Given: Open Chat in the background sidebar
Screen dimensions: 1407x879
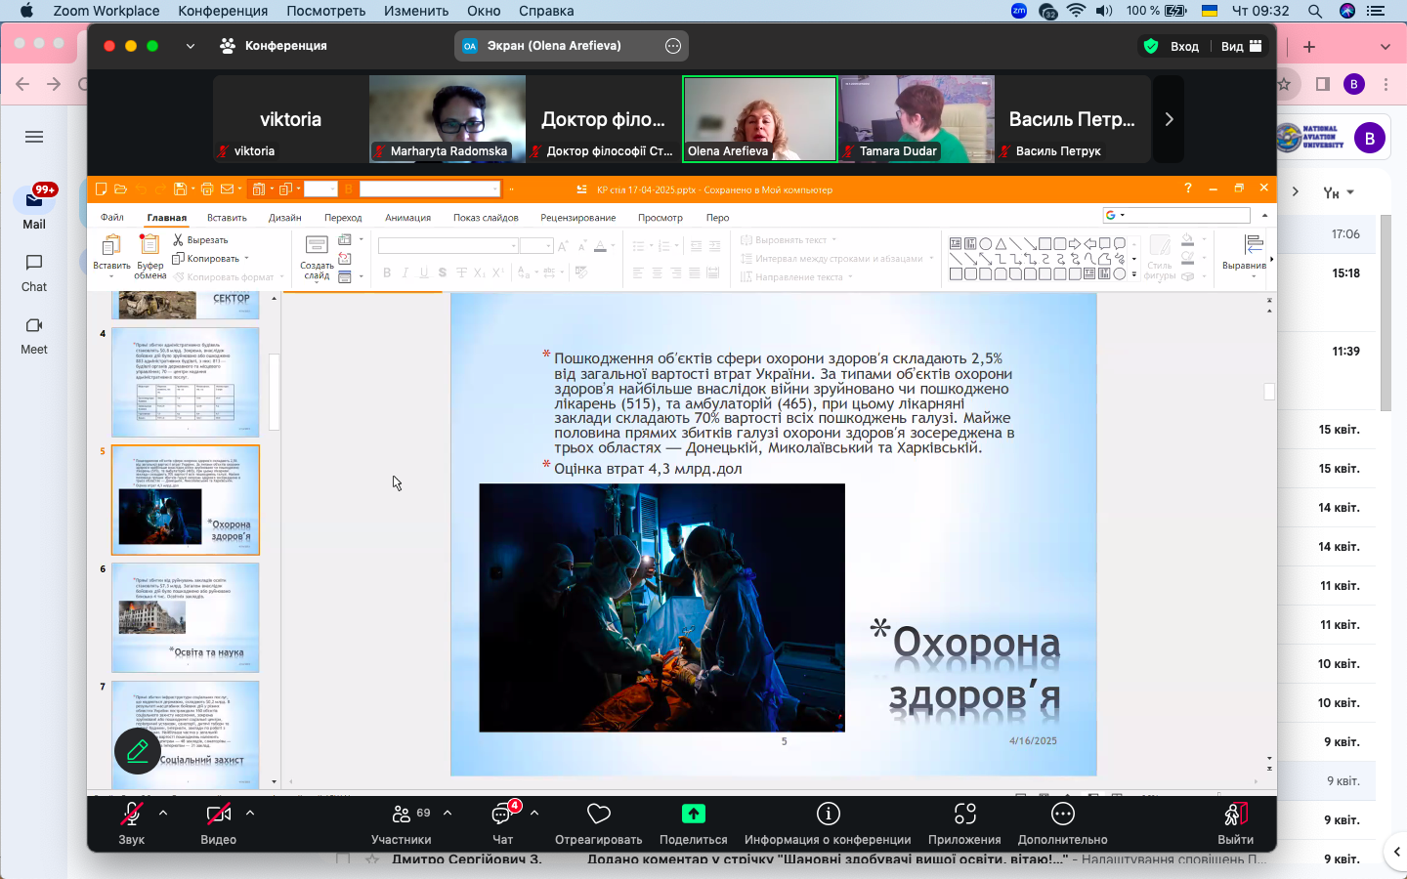Looking at the screenshot, I should (34, 273).
